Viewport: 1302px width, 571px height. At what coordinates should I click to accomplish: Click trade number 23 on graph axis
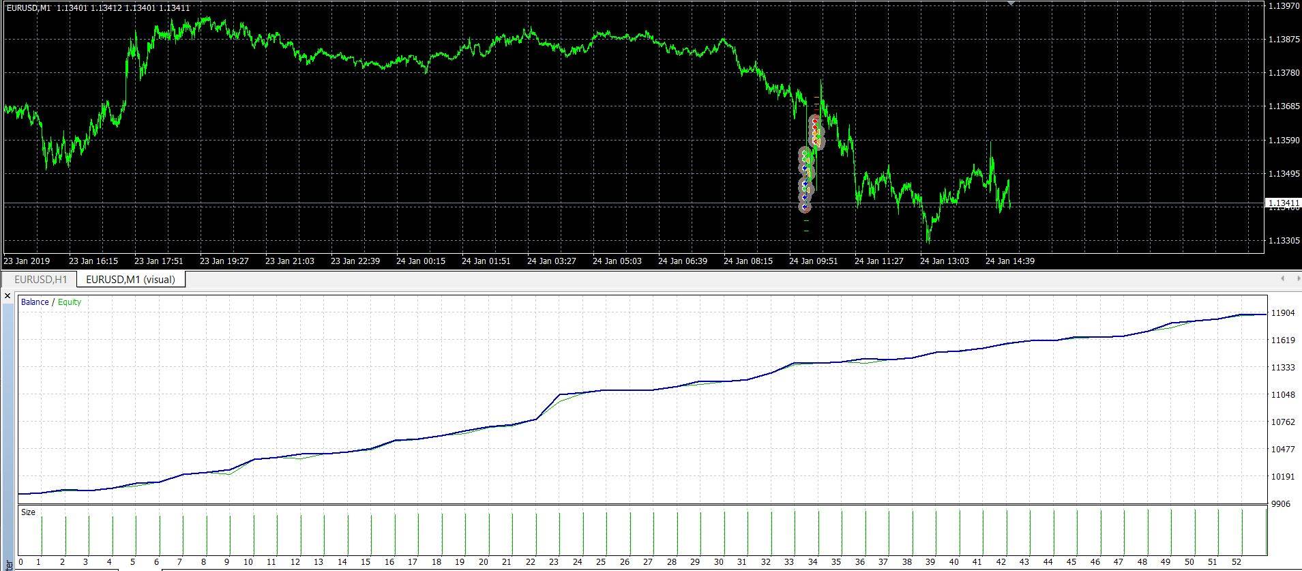pos(554,563)
